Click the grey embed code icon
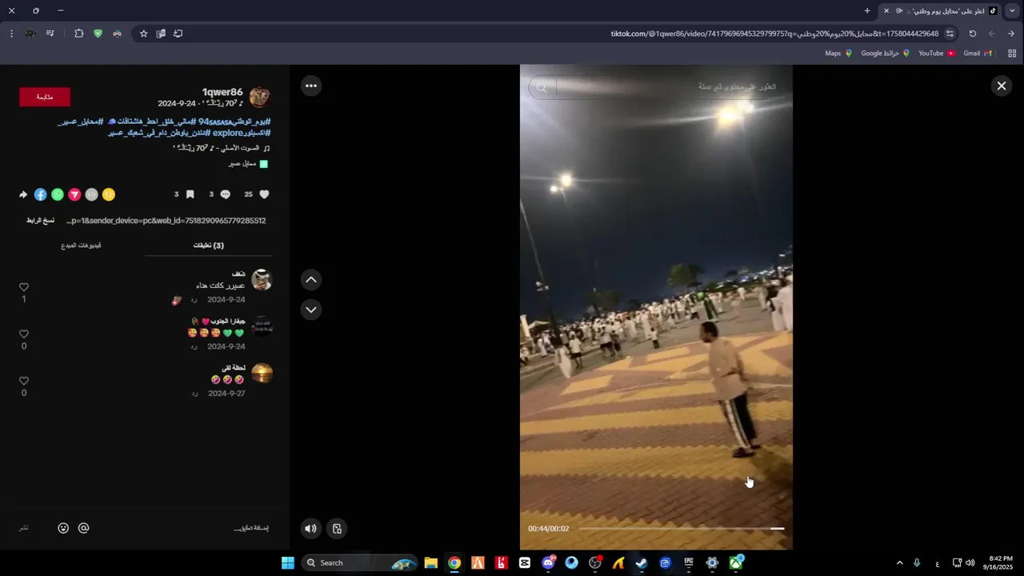Screen dimensions: 1024x576 [91, 194]
